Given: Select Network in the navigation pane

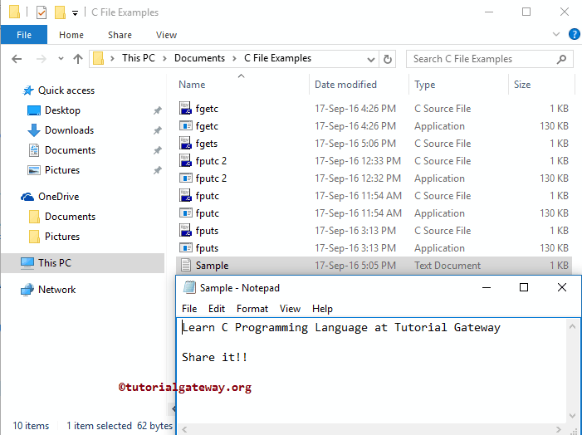Looking at the screenshot, I should click(x=56, y=290).
